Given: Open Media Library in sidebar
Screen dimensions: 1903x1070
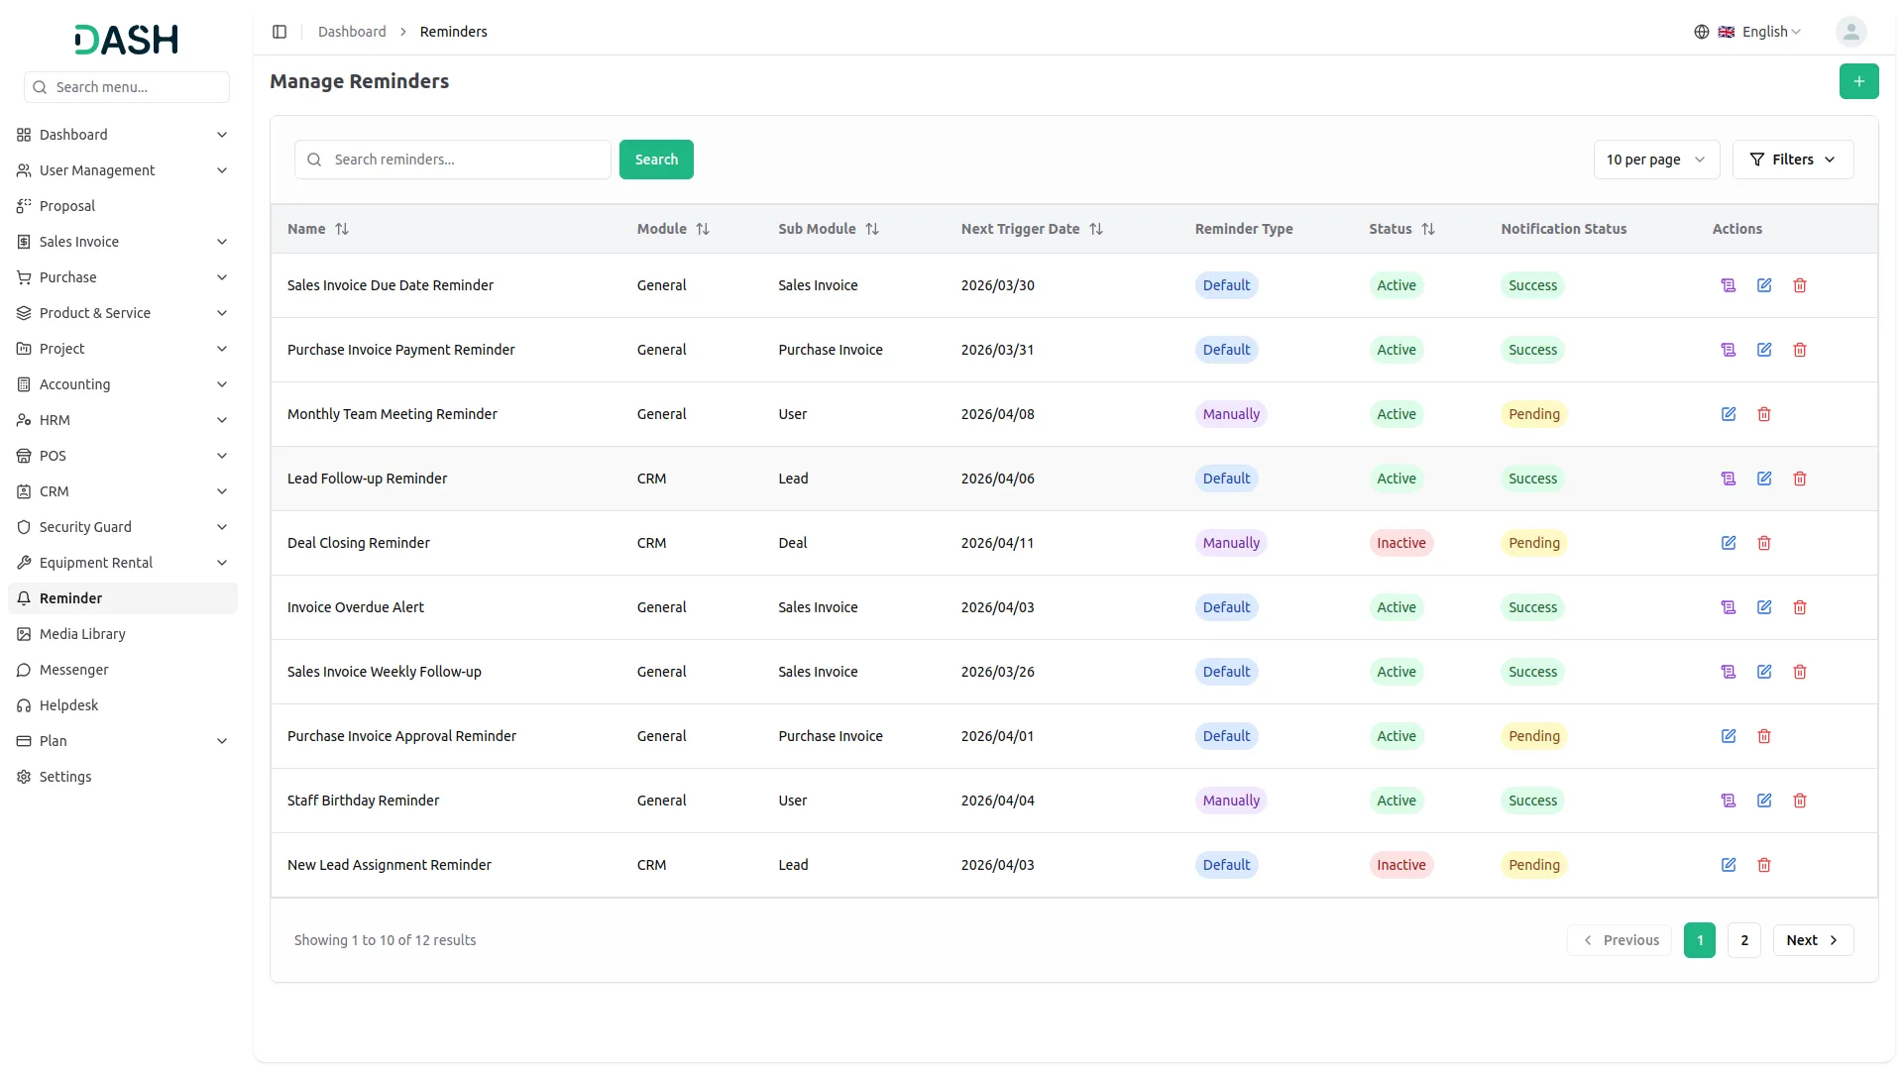Looking at the screenshot, I should click(123, 634).
